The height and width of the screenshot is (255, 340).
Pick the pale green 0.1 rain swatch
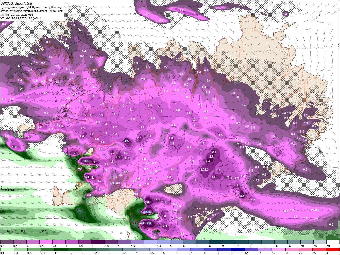click(7, 249)
